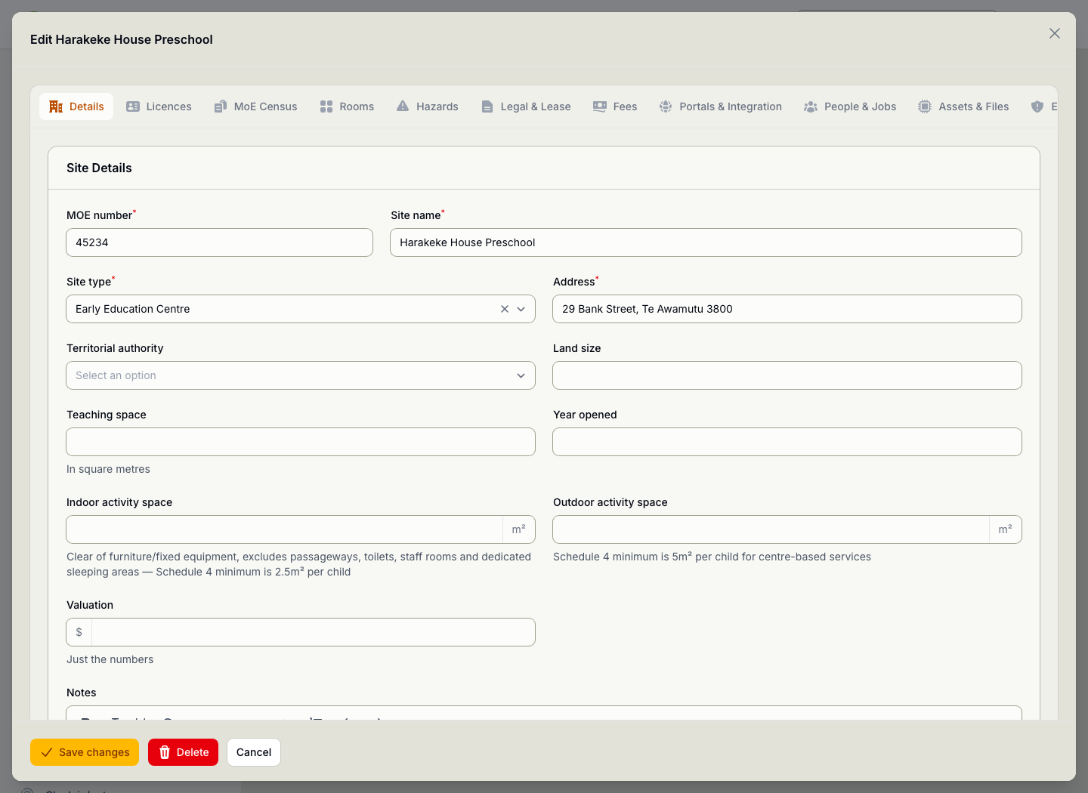Click the Notes field label
Viewport: 1088px width, 793px height.
pyautogui.click(x=82, y=693)
